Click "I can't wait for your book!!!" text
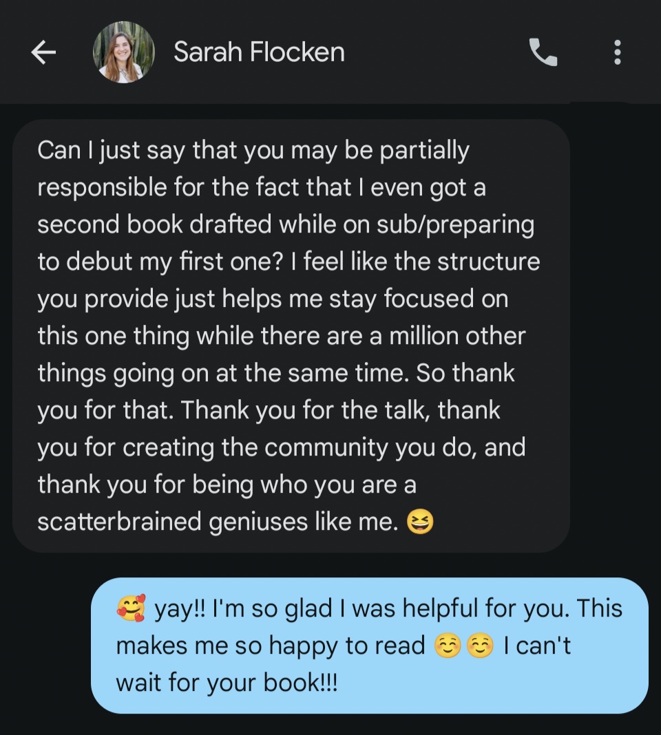This screenshot has height=735, width=661. click(x=344, y=665)
